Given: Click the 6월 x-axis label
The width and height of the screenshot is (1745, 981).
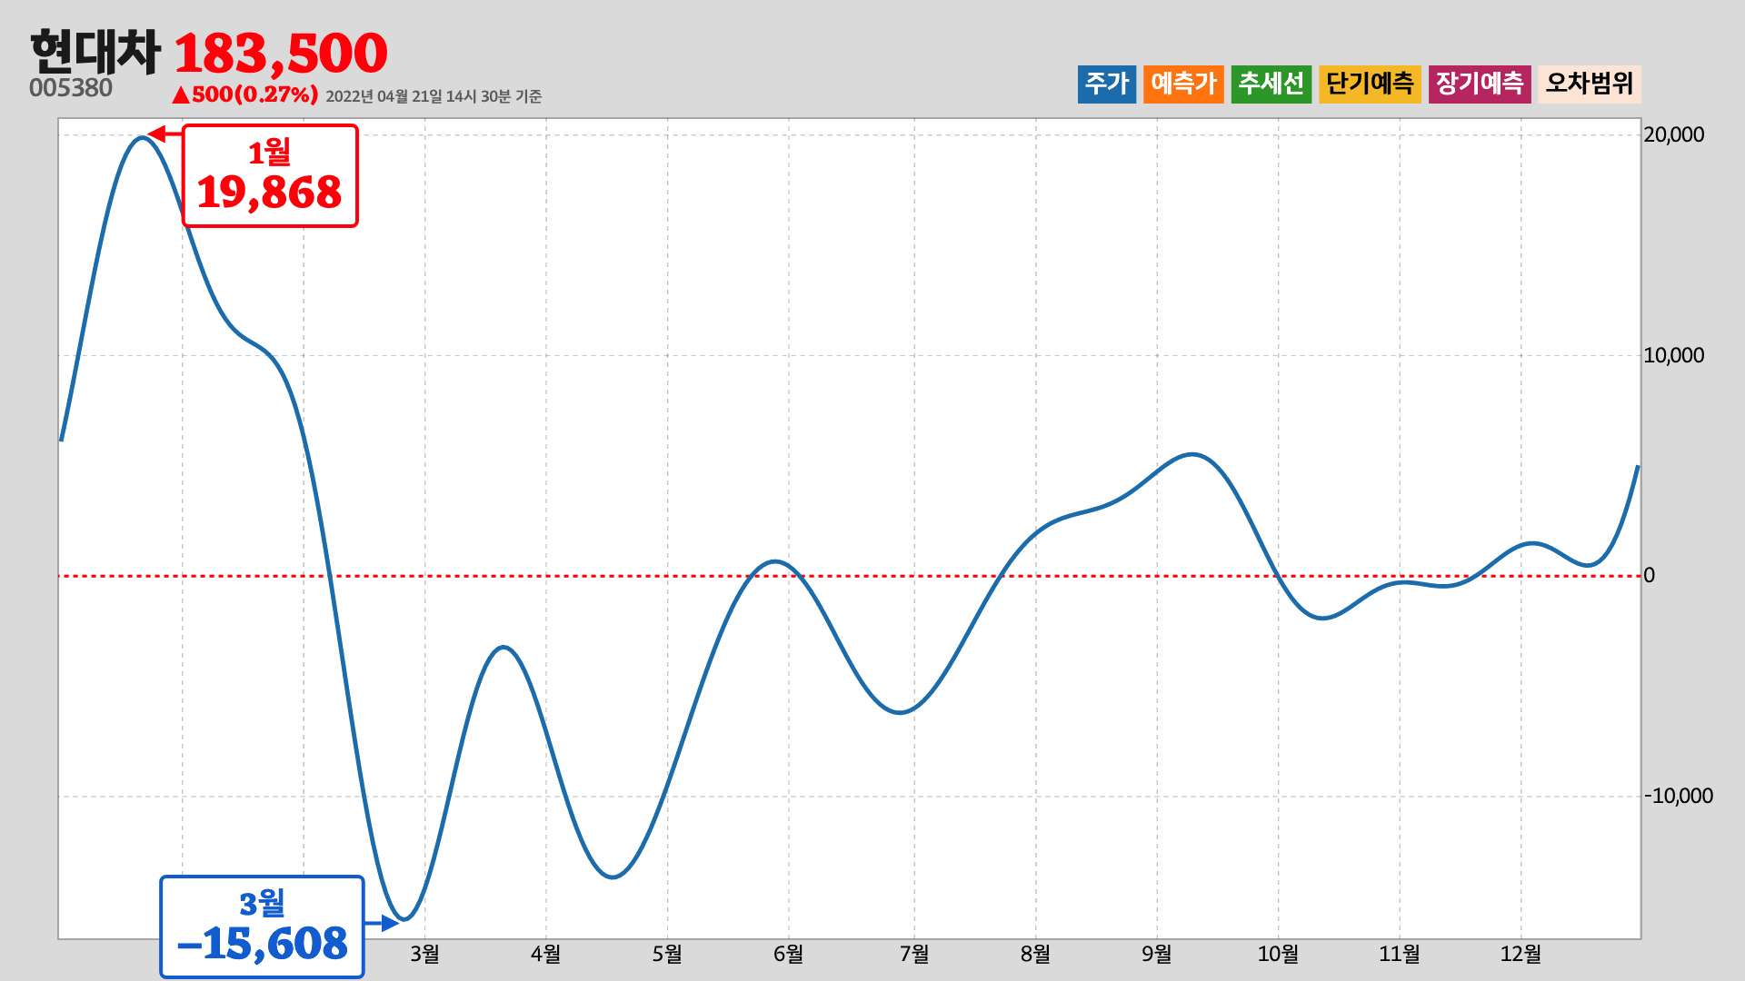Looking at the screenshot, I should point(788,954).
